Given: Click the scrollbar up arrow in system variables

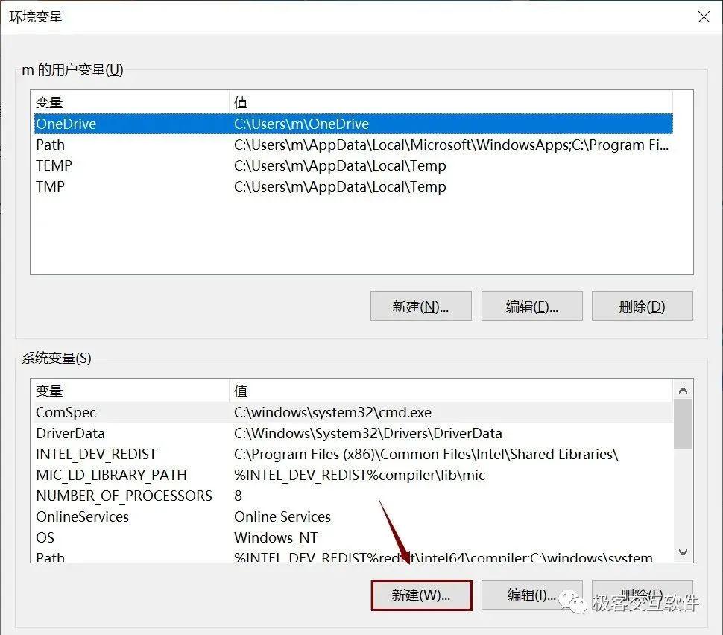Looking at the screenshot, I should [682, 388].
